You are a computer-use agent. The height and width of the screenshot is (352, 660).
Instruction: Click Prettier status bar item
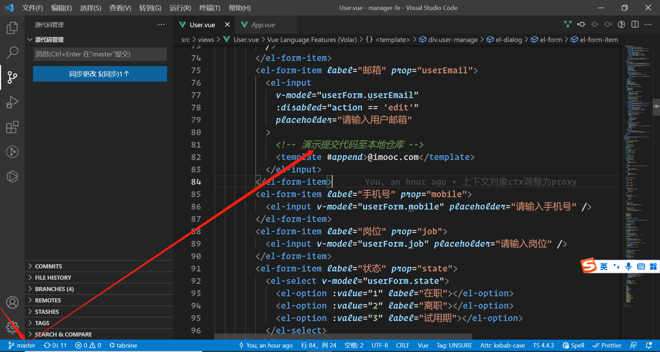pyautogui.click(x=607, y=345)
